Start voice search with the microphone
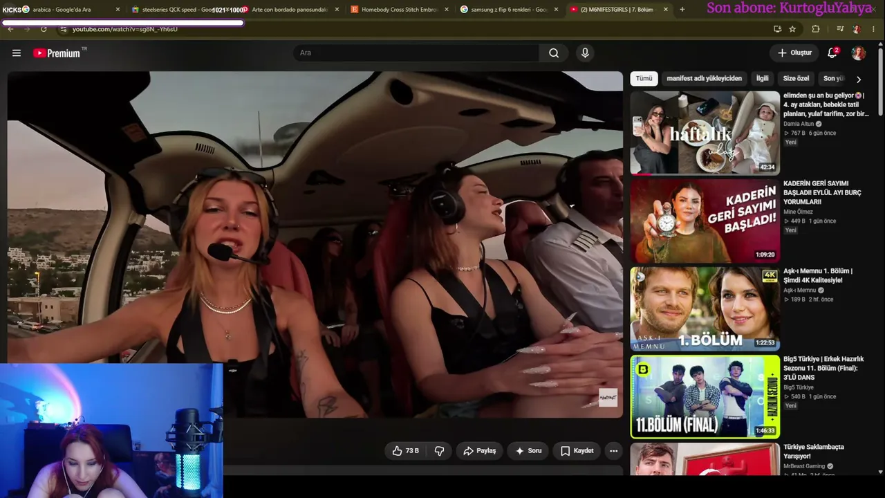885x498 pixels. pos(585,53)
